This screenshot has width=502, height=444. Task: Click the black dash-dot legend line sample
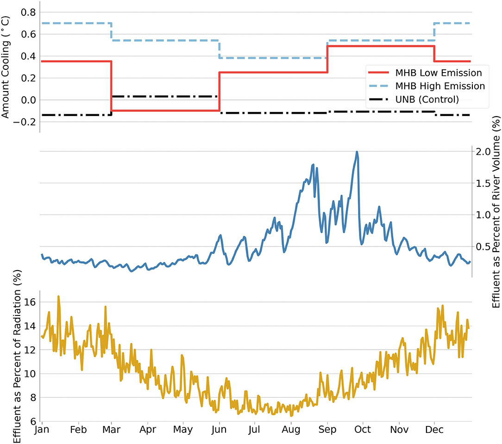point(378,99)
